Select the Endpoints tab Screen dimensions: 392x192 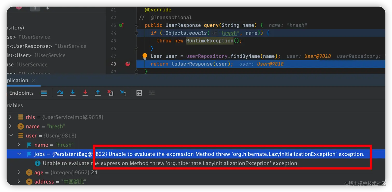[x=21, y=93]
